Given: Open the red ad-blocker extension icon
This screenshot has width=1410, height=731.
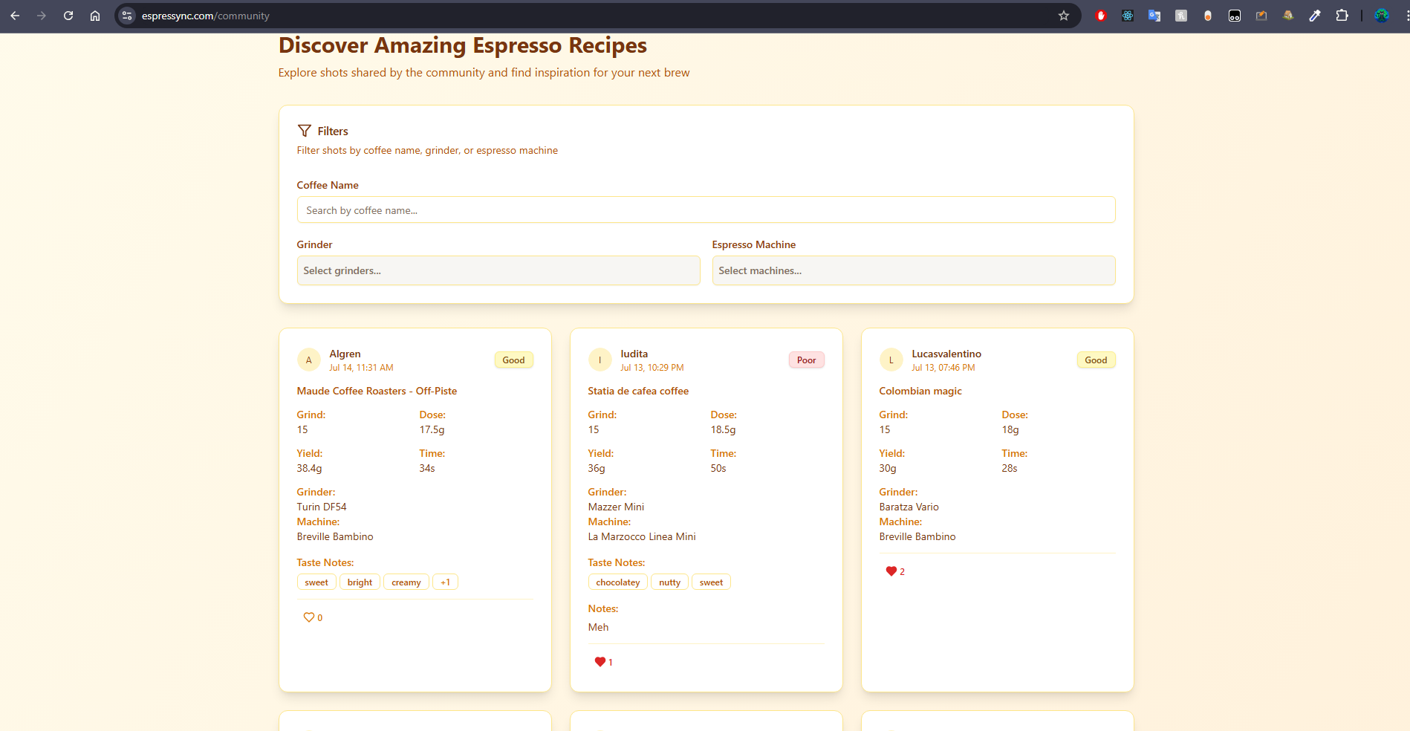Looking at the screenshot, I should click(1101, 16).
